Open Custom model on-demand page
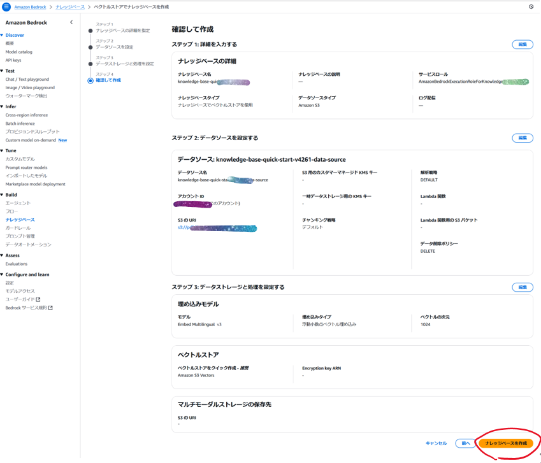 point(31,140)
